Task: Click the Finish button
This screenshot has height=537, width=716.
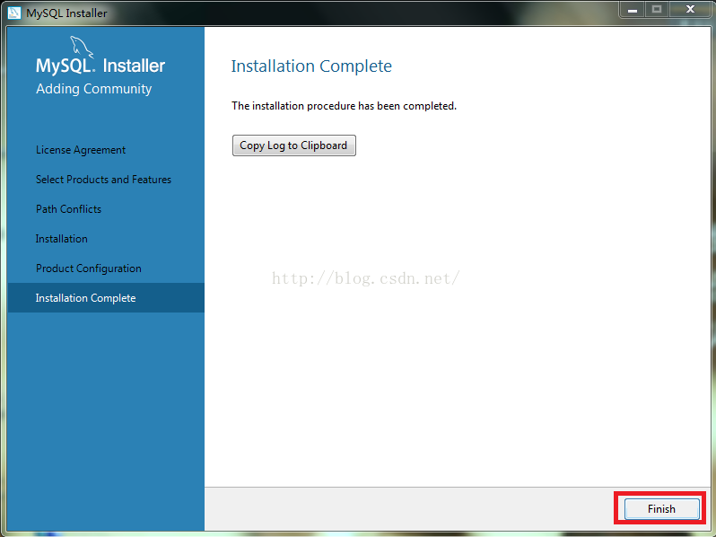Action: point(661,508)
